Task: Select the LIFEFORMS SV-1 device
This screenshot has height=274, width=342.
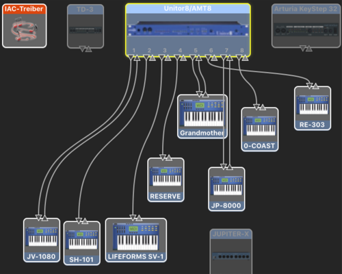Action: pos(136,240)
